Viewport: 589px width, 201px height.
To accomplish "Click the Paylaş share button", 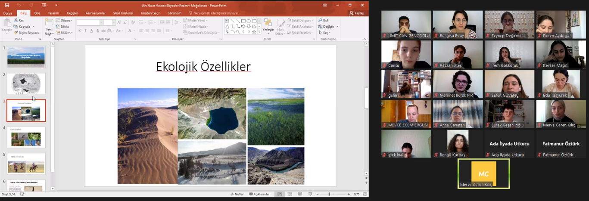I will (x=356, y=13).
